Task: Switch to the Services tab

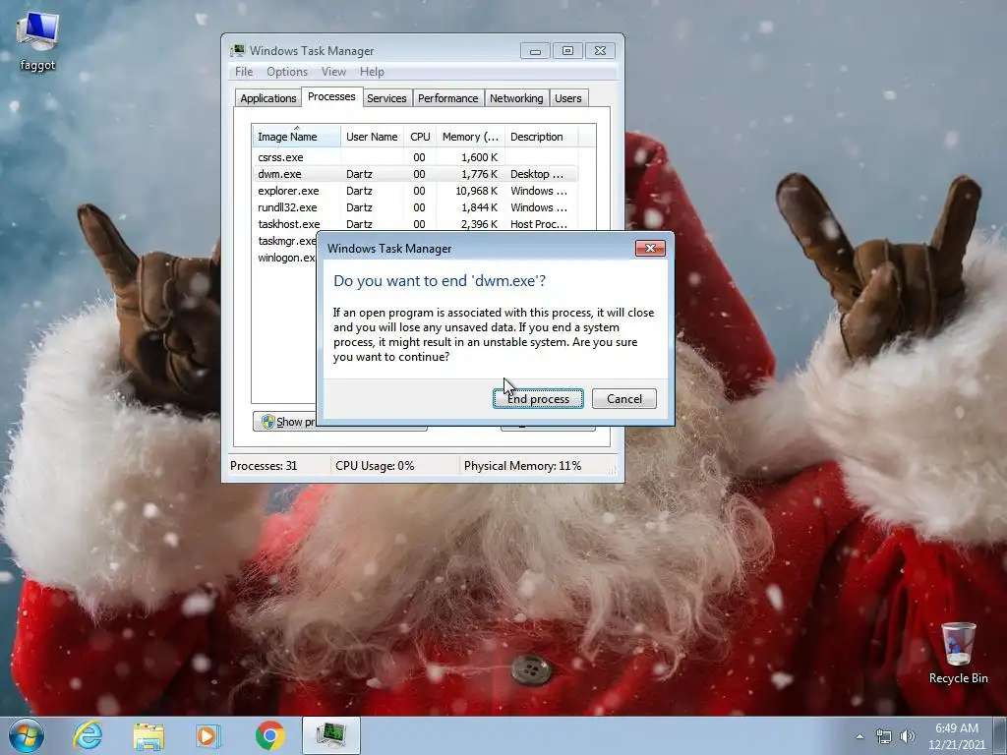Action: tap(386, 98)
